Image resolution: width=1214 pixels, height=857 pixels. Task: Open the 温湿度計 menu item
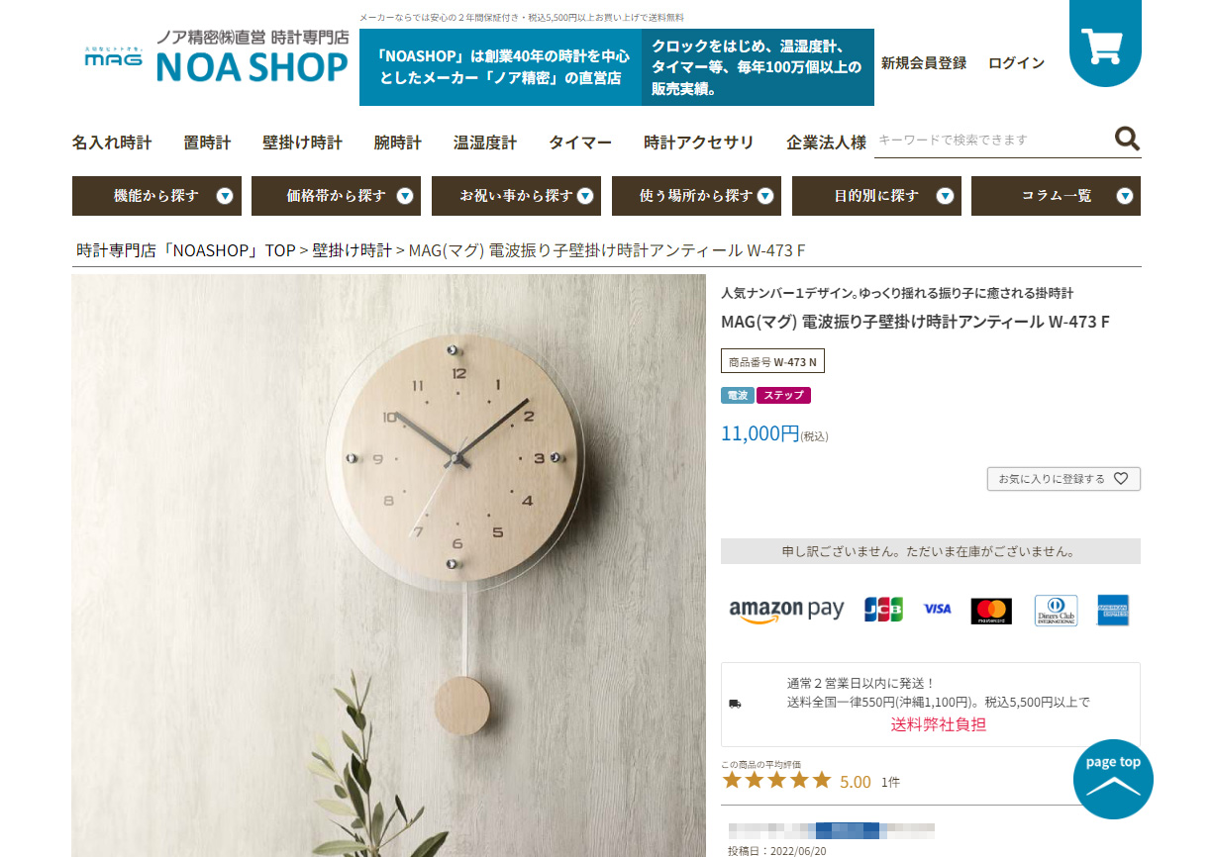click(485, 143)
